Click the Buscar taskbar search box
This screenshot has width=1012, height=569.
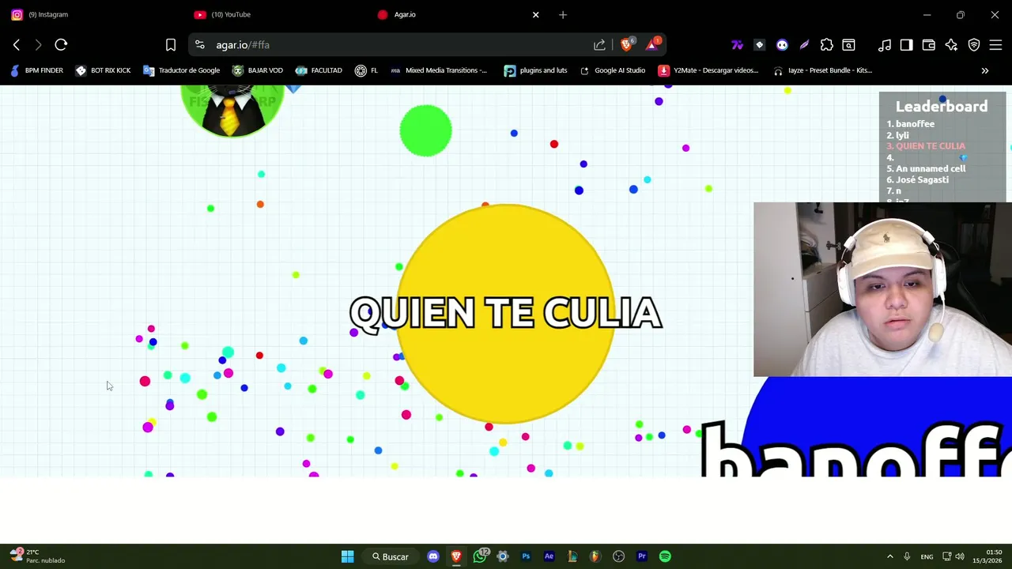coord(391,556)
